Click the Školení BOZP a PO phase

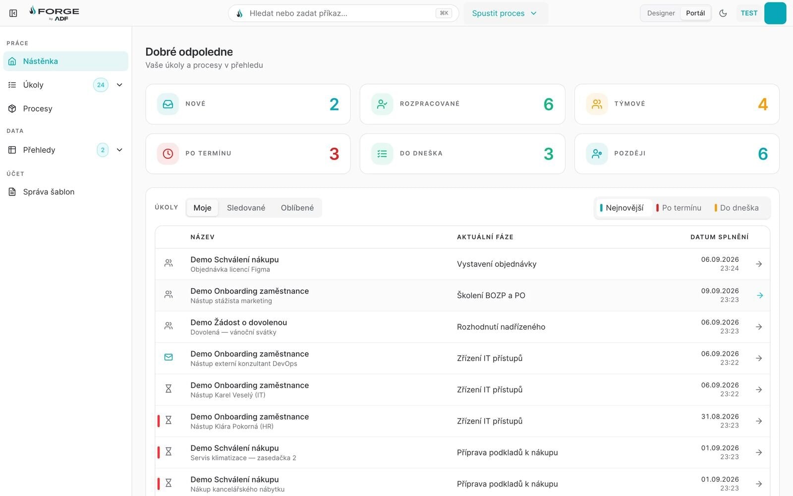click(x=491, y=296)
